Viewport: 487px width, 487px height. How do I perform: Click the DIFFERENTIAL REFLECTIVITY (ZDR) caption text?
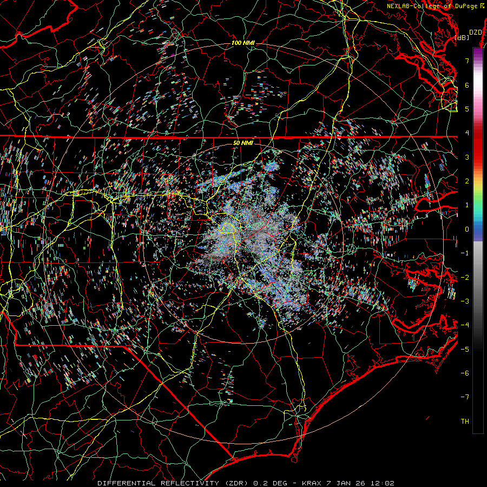[x=173, y=483]
